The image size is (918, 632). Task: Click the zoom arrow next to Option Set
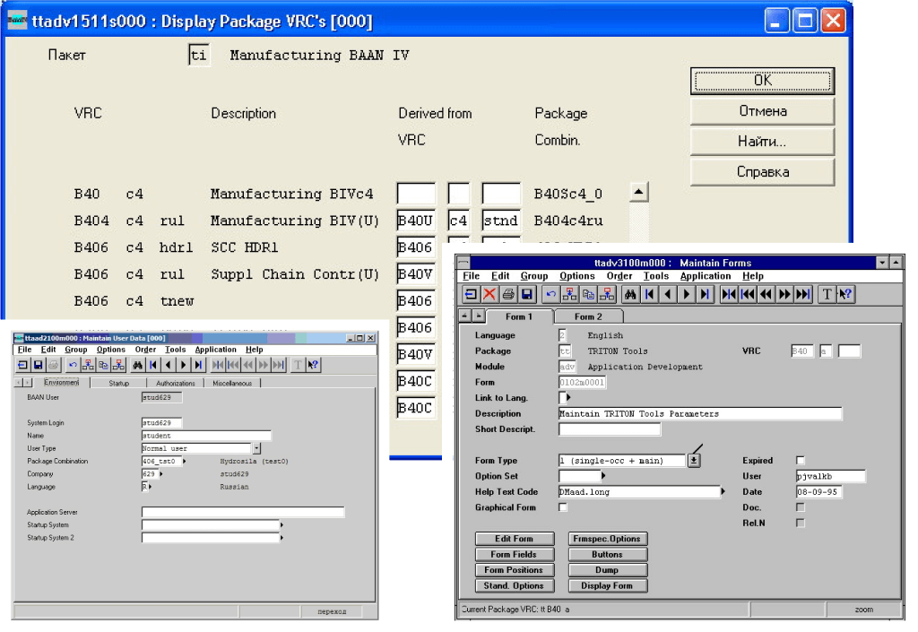click(x=603, y=476)
